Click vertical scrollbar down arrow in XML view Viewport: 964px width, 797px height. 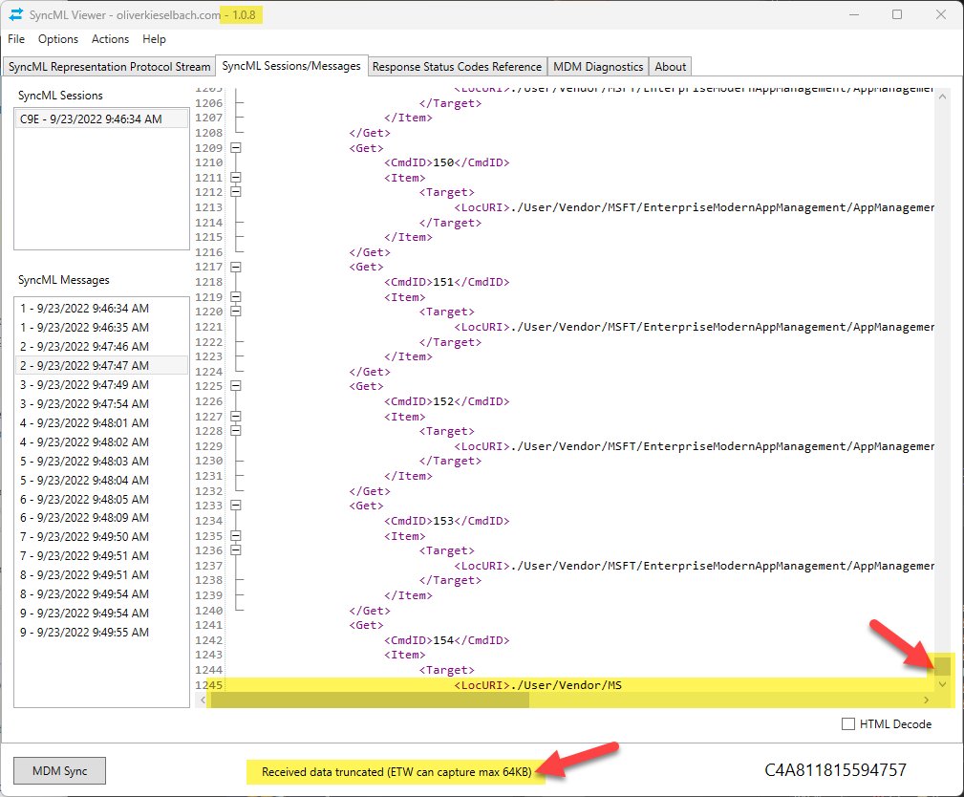pos(942,684)
